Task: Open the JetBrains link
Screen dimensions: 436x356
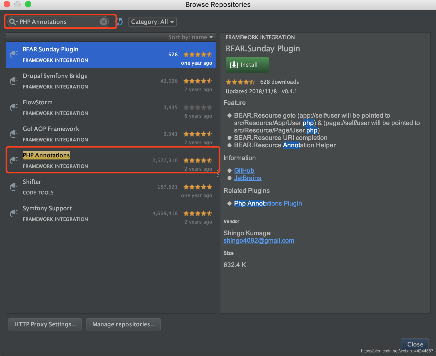Action: tap(248, 178)
